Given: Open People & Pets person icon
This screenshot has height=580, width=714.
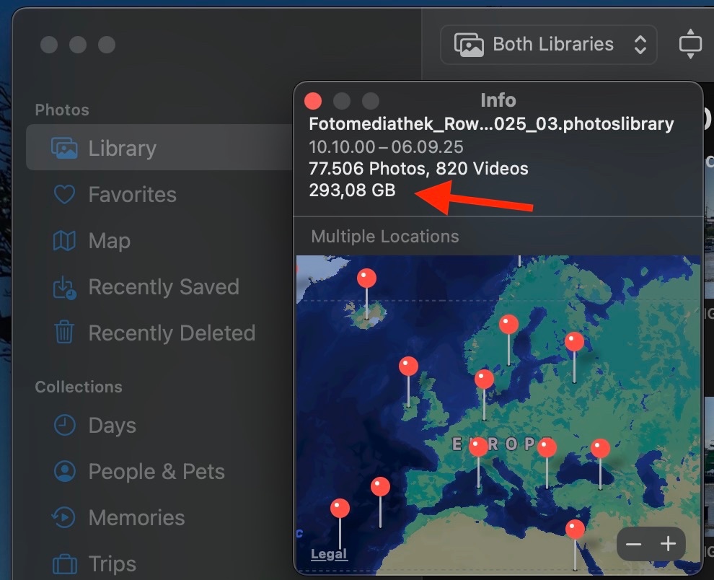Looking at the screenshot, I should (64, 472).
